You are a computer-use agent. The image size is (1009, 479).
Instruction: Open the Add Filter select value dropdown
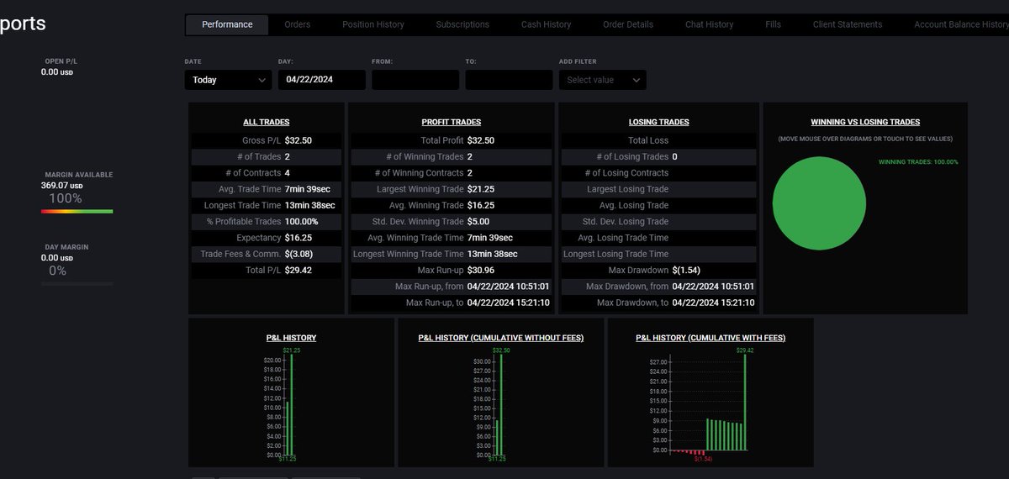(x=603, y=80)
